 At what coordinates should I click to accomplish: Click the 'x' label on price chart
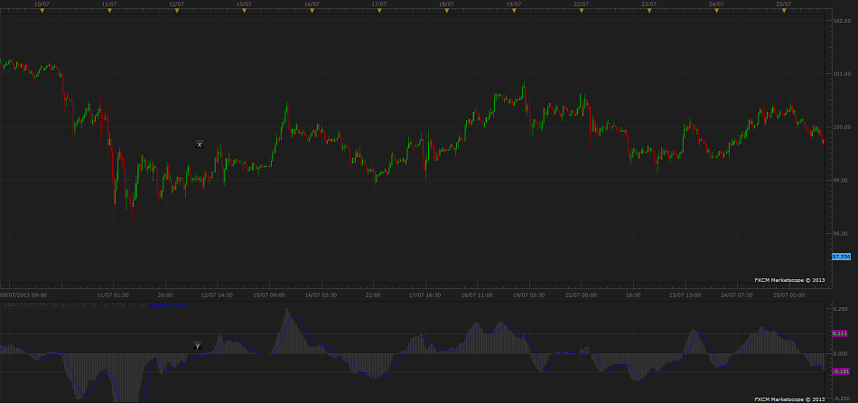[200, 145]
